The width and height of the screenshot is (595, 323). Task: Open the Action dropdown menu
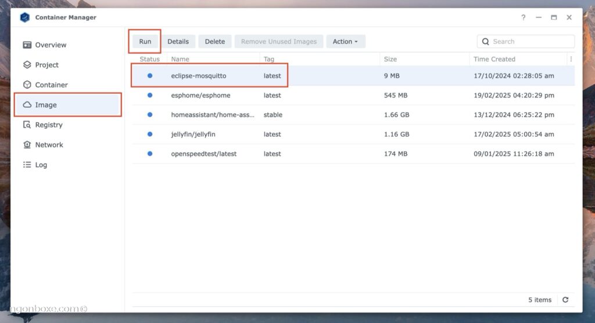(x=346, y=42)
